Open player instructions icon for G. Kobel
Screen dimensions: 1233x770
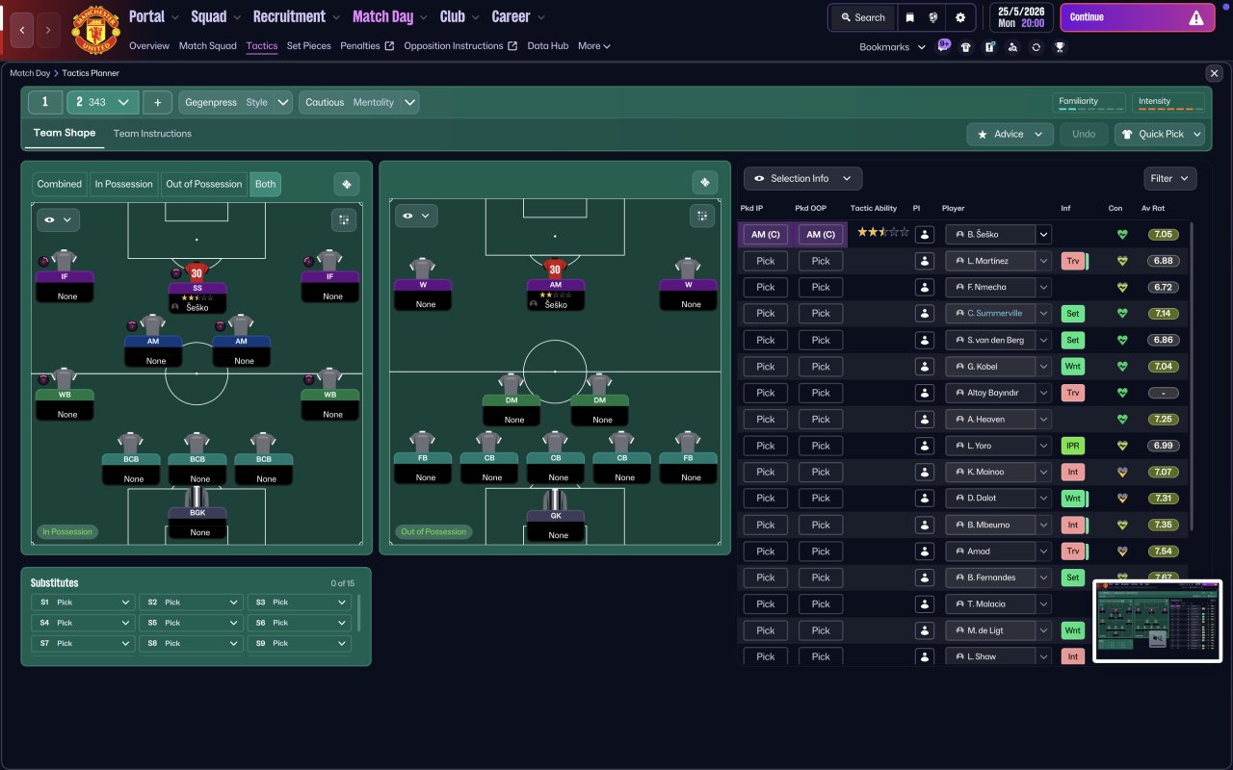point(925,366)
